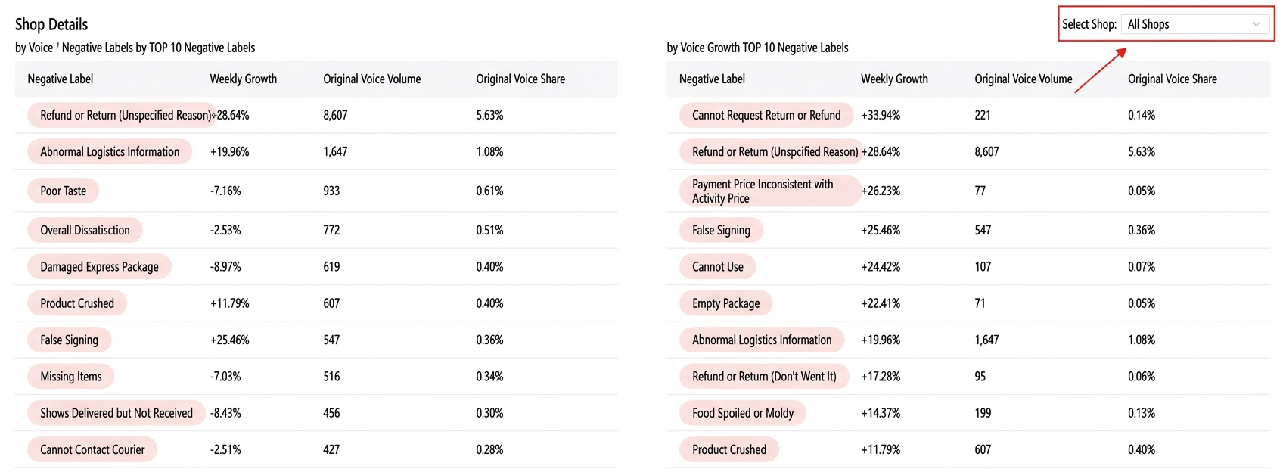Select Shows Delivered but Not Received label

point(116,413)
